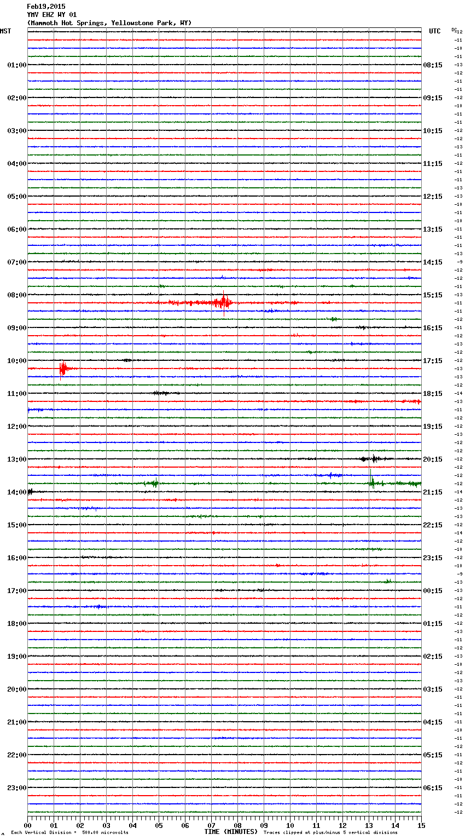Select the 09:00 MST time label
Viewport: 465px width, 840px height.
17,328
